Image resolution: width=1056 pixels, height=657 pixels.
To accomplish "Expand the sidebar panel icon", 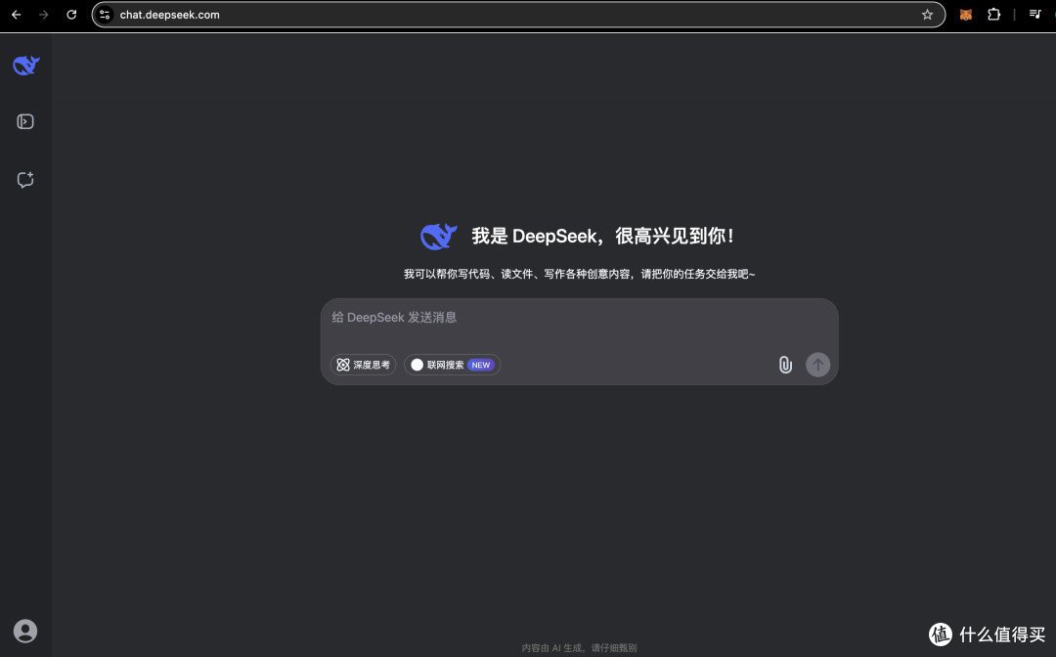I will click(x=24, y=122).
